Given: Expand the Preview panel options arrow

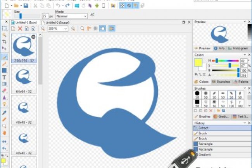Looking at the screenshot, I should (245, 22).
